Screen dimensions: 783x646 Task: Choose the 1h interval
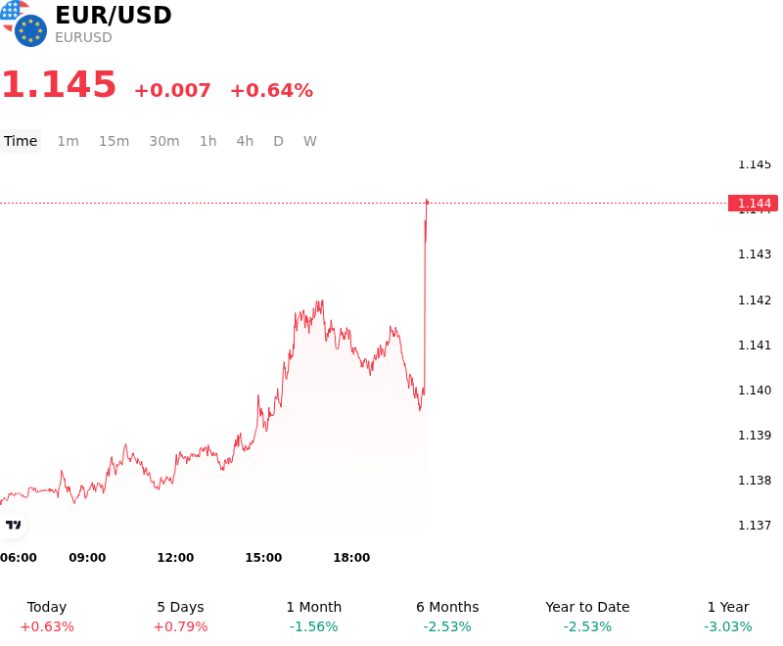pos(208,141)
